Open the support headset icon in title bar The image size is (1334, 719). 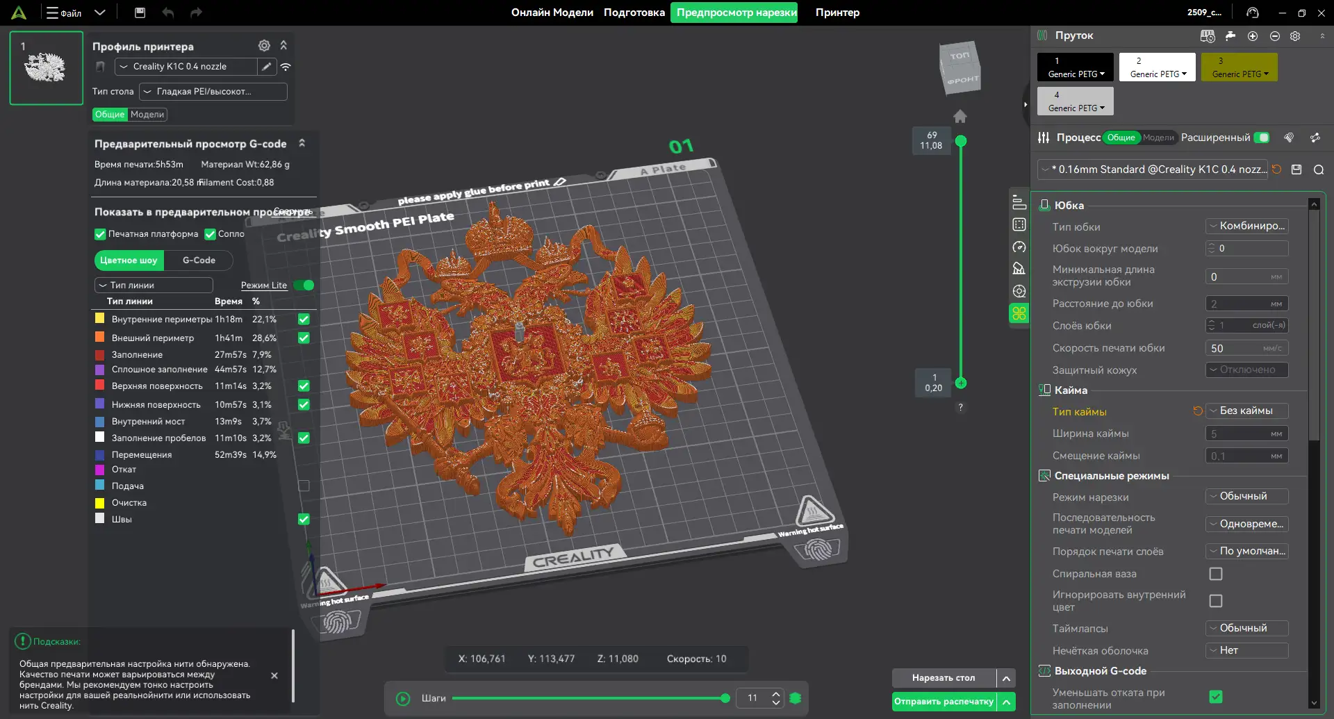pyautogui.click(x=1253, y=13)
